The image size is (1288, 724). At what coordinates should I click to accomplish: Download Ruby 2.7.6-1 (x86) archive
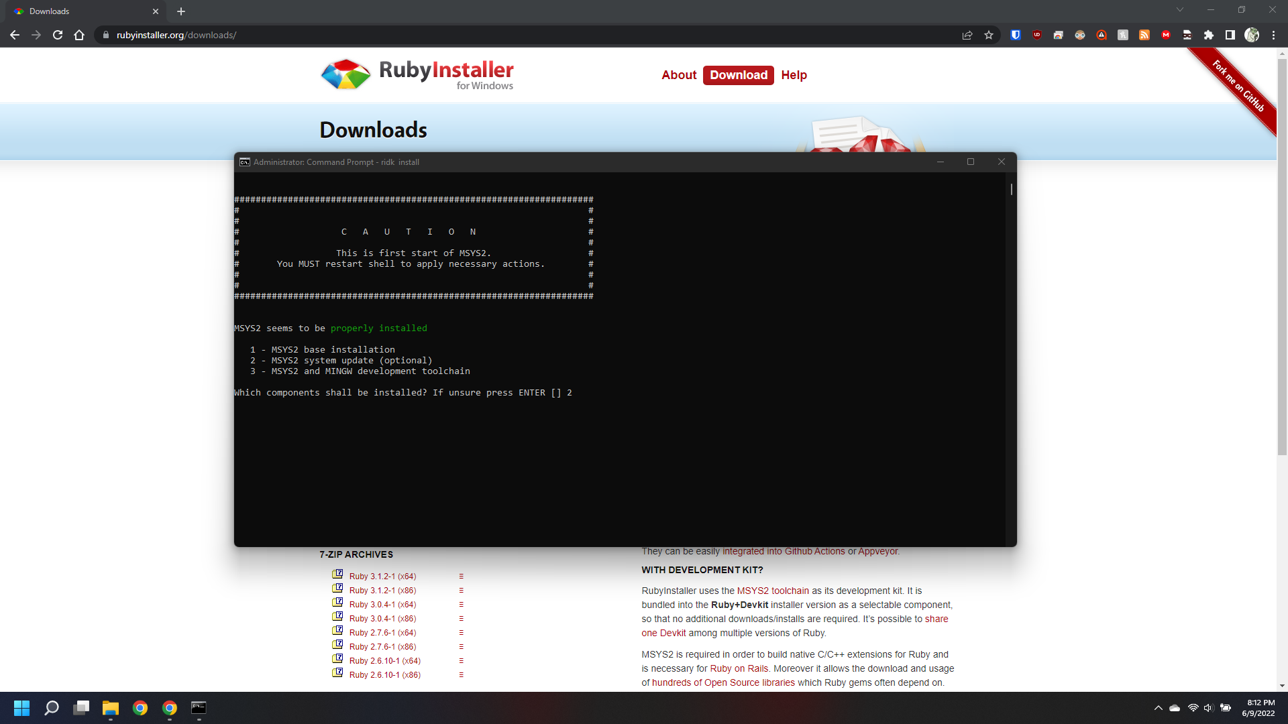[382, 647]
